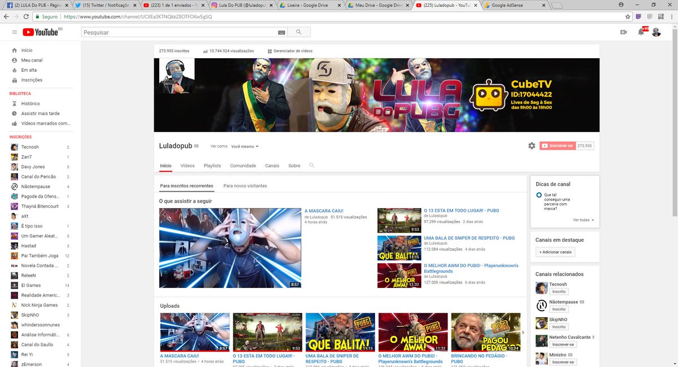The height and width of the screenshot is (367, 678).
Task: Click Inscrito button next to Tecnosh
Action: 559,291
